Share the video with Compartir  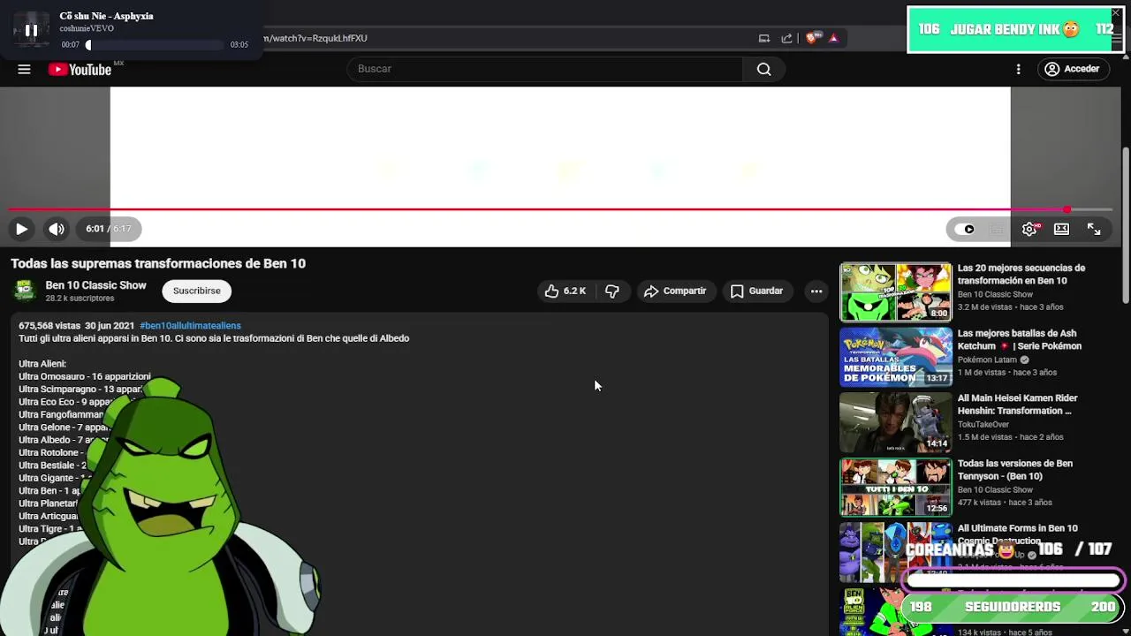675,291
